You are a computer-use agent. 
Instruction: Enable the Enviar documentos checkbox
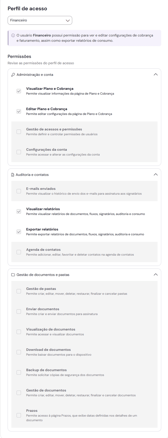[19, 311]
